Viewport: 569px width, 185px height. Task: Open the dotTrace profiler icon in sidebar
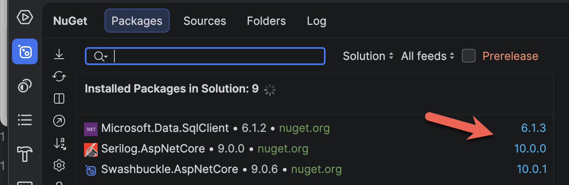coord(24,86)
